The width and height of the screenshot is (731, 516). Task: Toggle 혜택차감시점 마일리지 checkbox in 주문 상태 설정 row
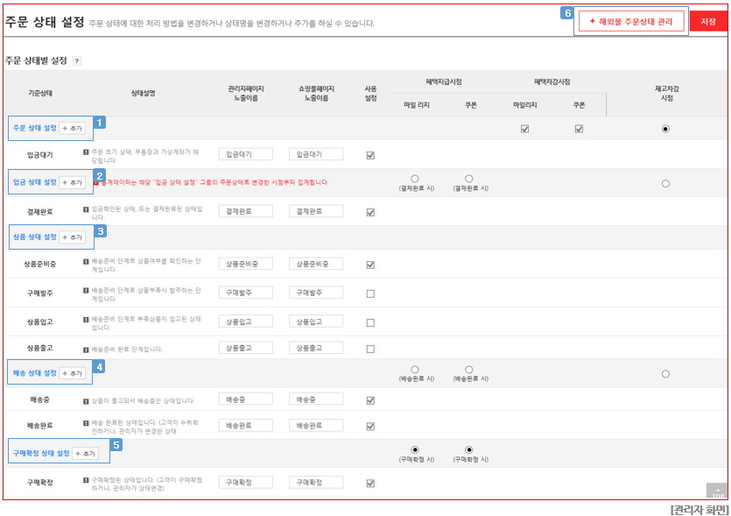coord(525,129)
